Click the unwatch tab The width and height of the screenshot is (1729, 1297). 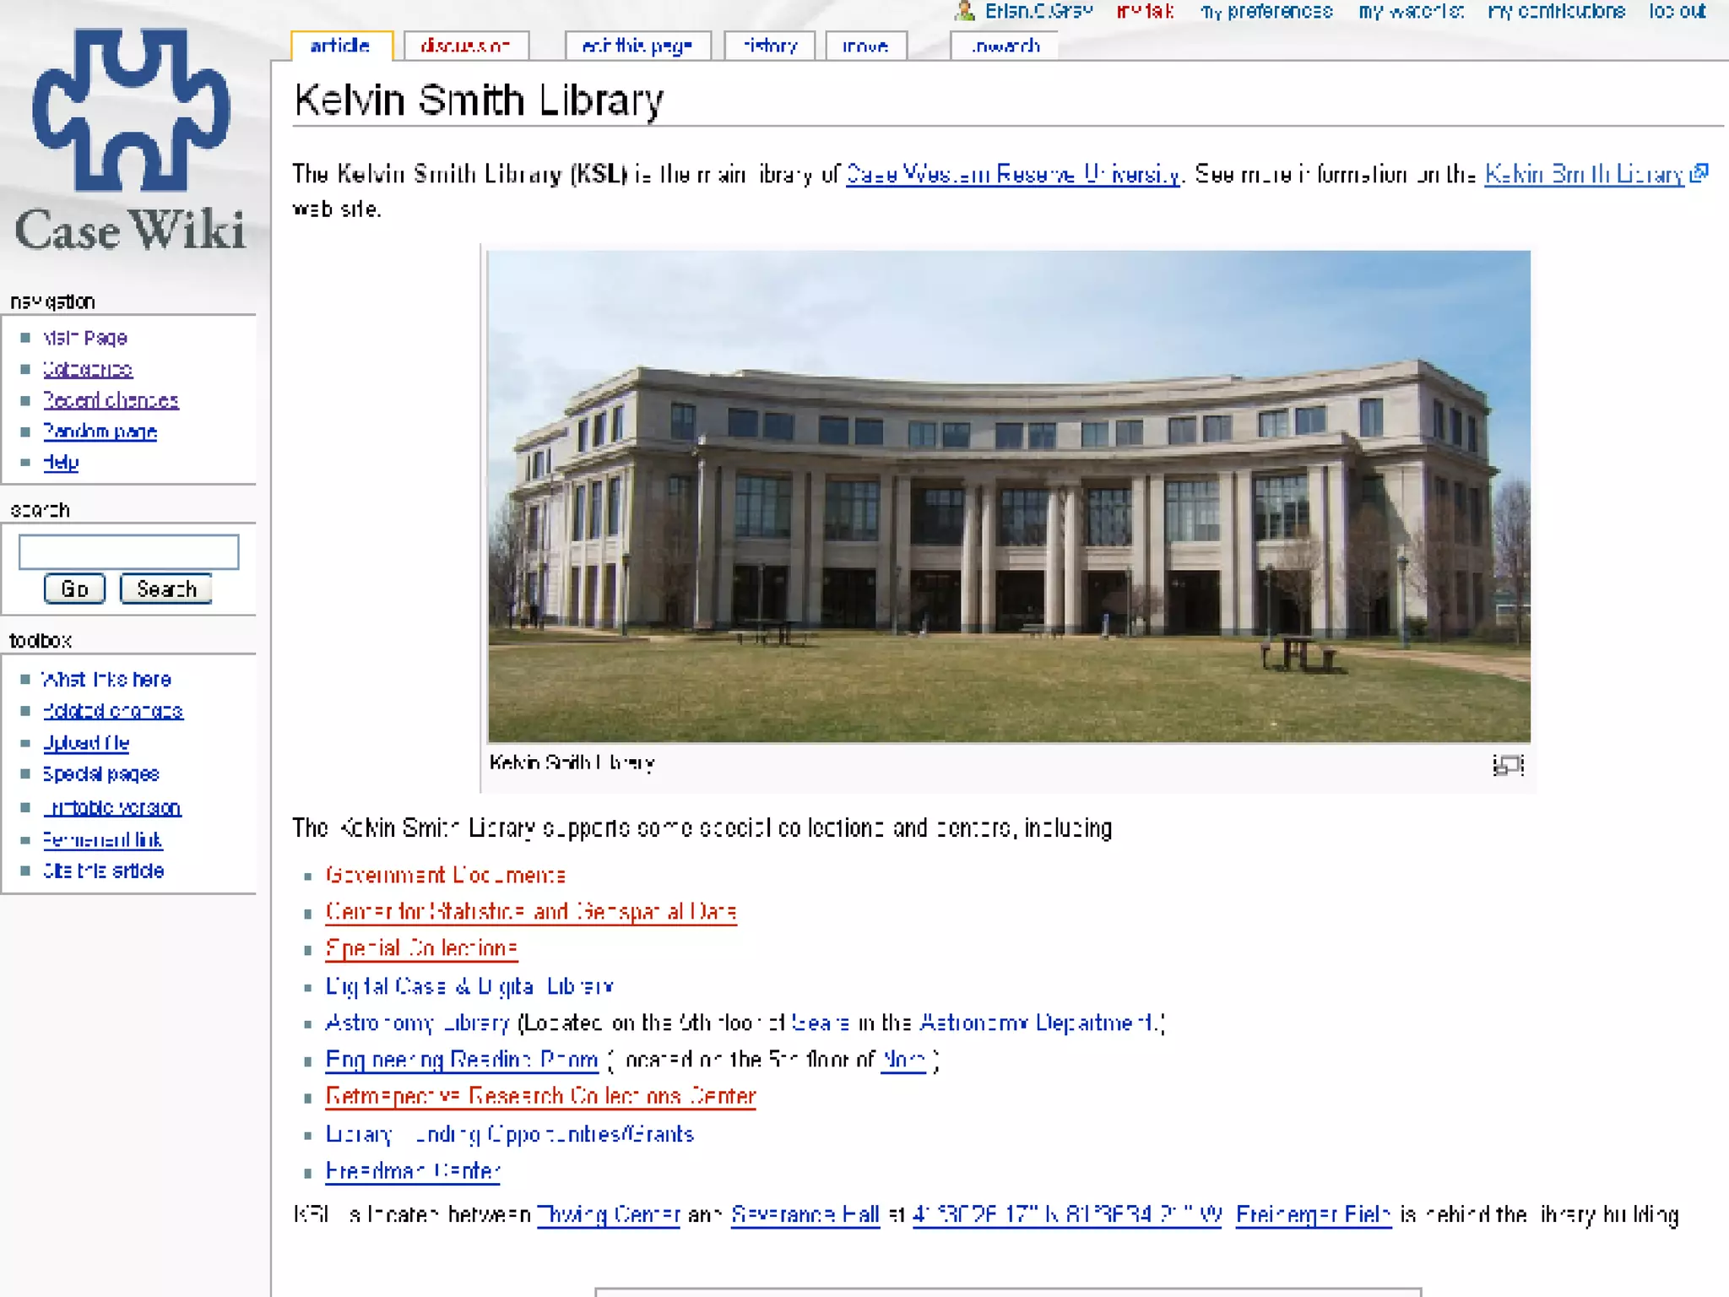coord(1004,46)
